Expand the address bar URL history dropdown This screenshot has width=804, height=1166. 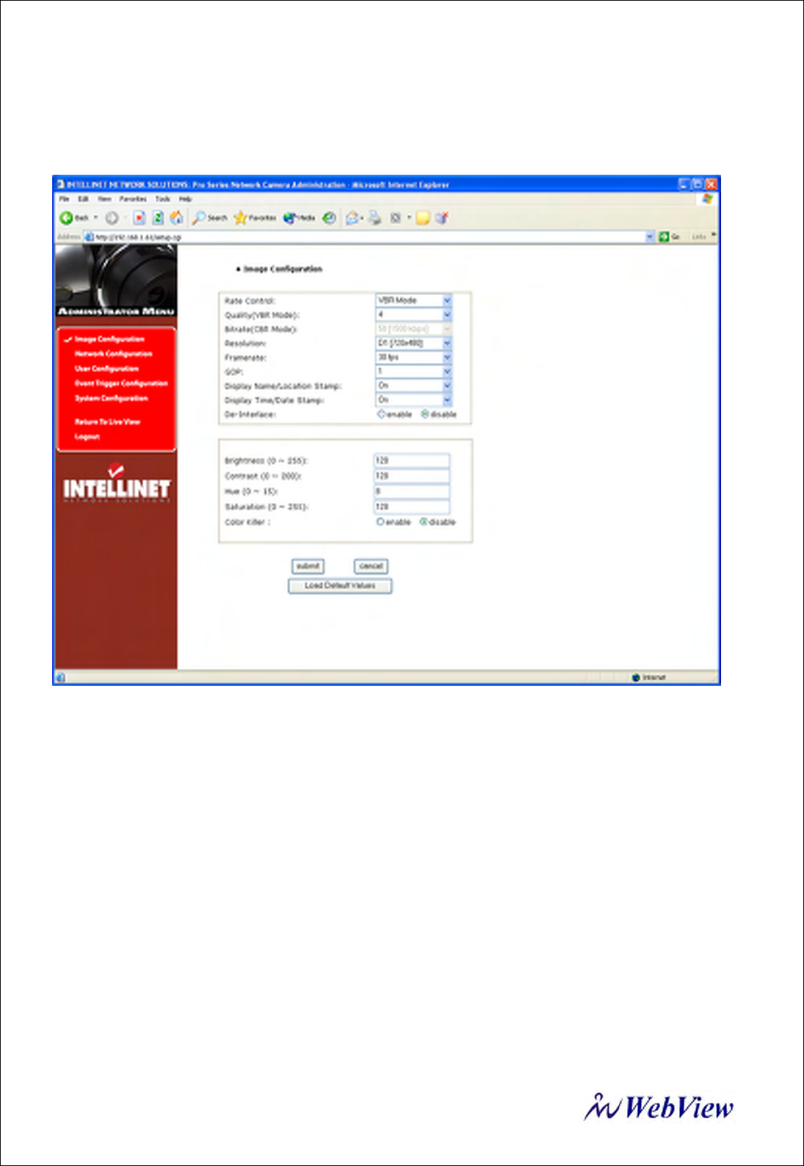click(x=650, y=236)
